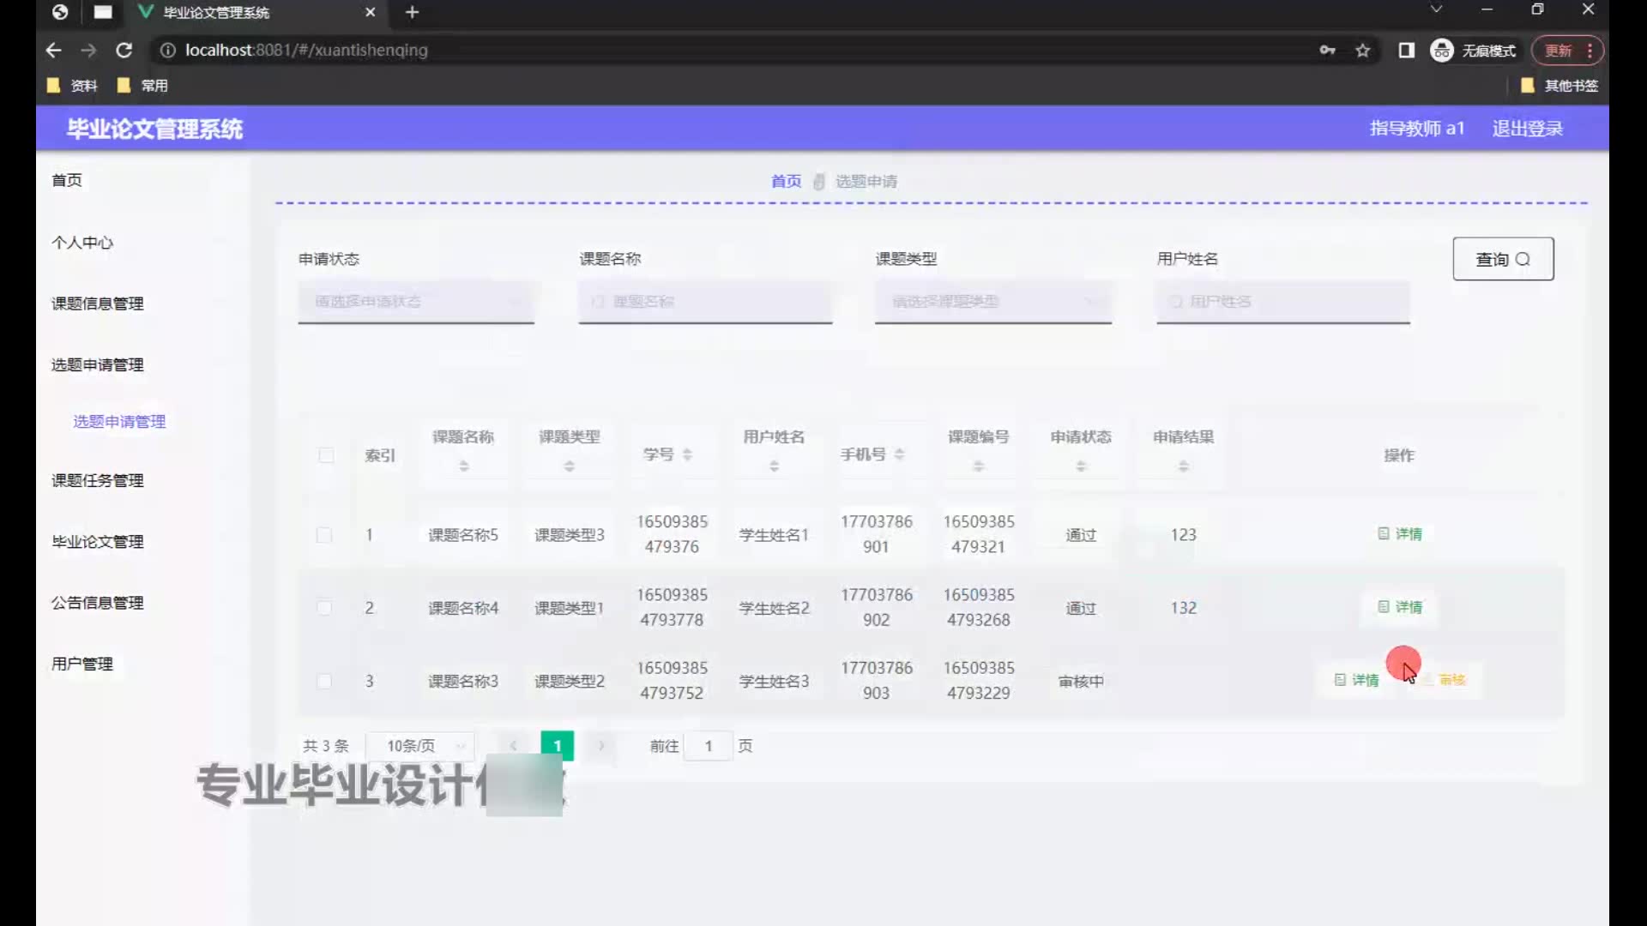Viewport: 1647px width, 926px height.
Task: Click the saved password key icon
Action: pyautogui.click(x=1327, y=51)
